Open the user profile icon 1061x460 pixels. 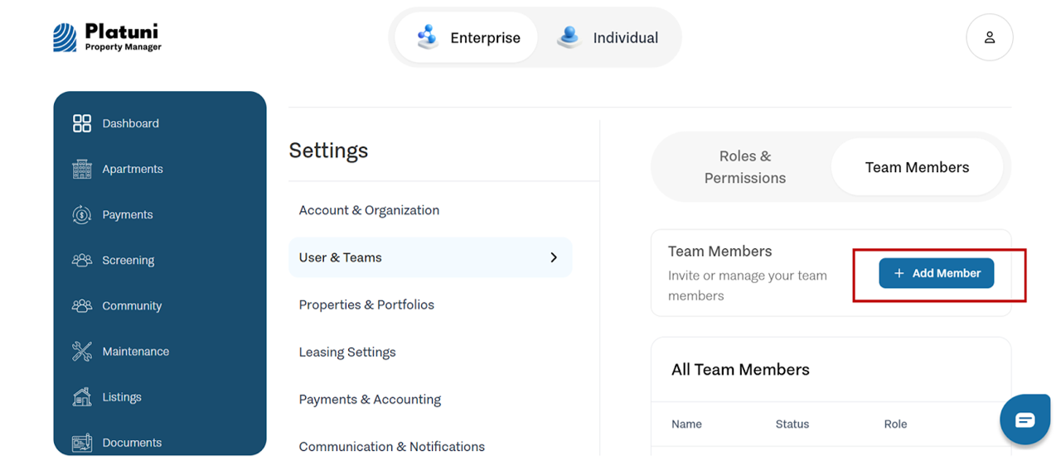click(989, 37)
